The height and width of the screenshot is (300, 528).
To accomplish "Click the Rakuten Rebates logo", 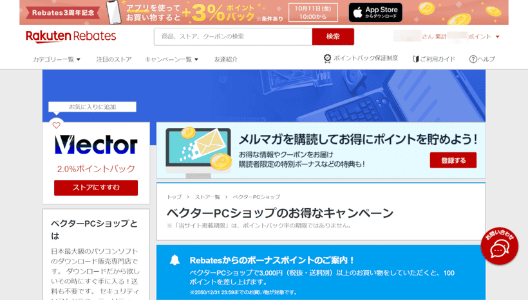I will (x=71, y=36).
